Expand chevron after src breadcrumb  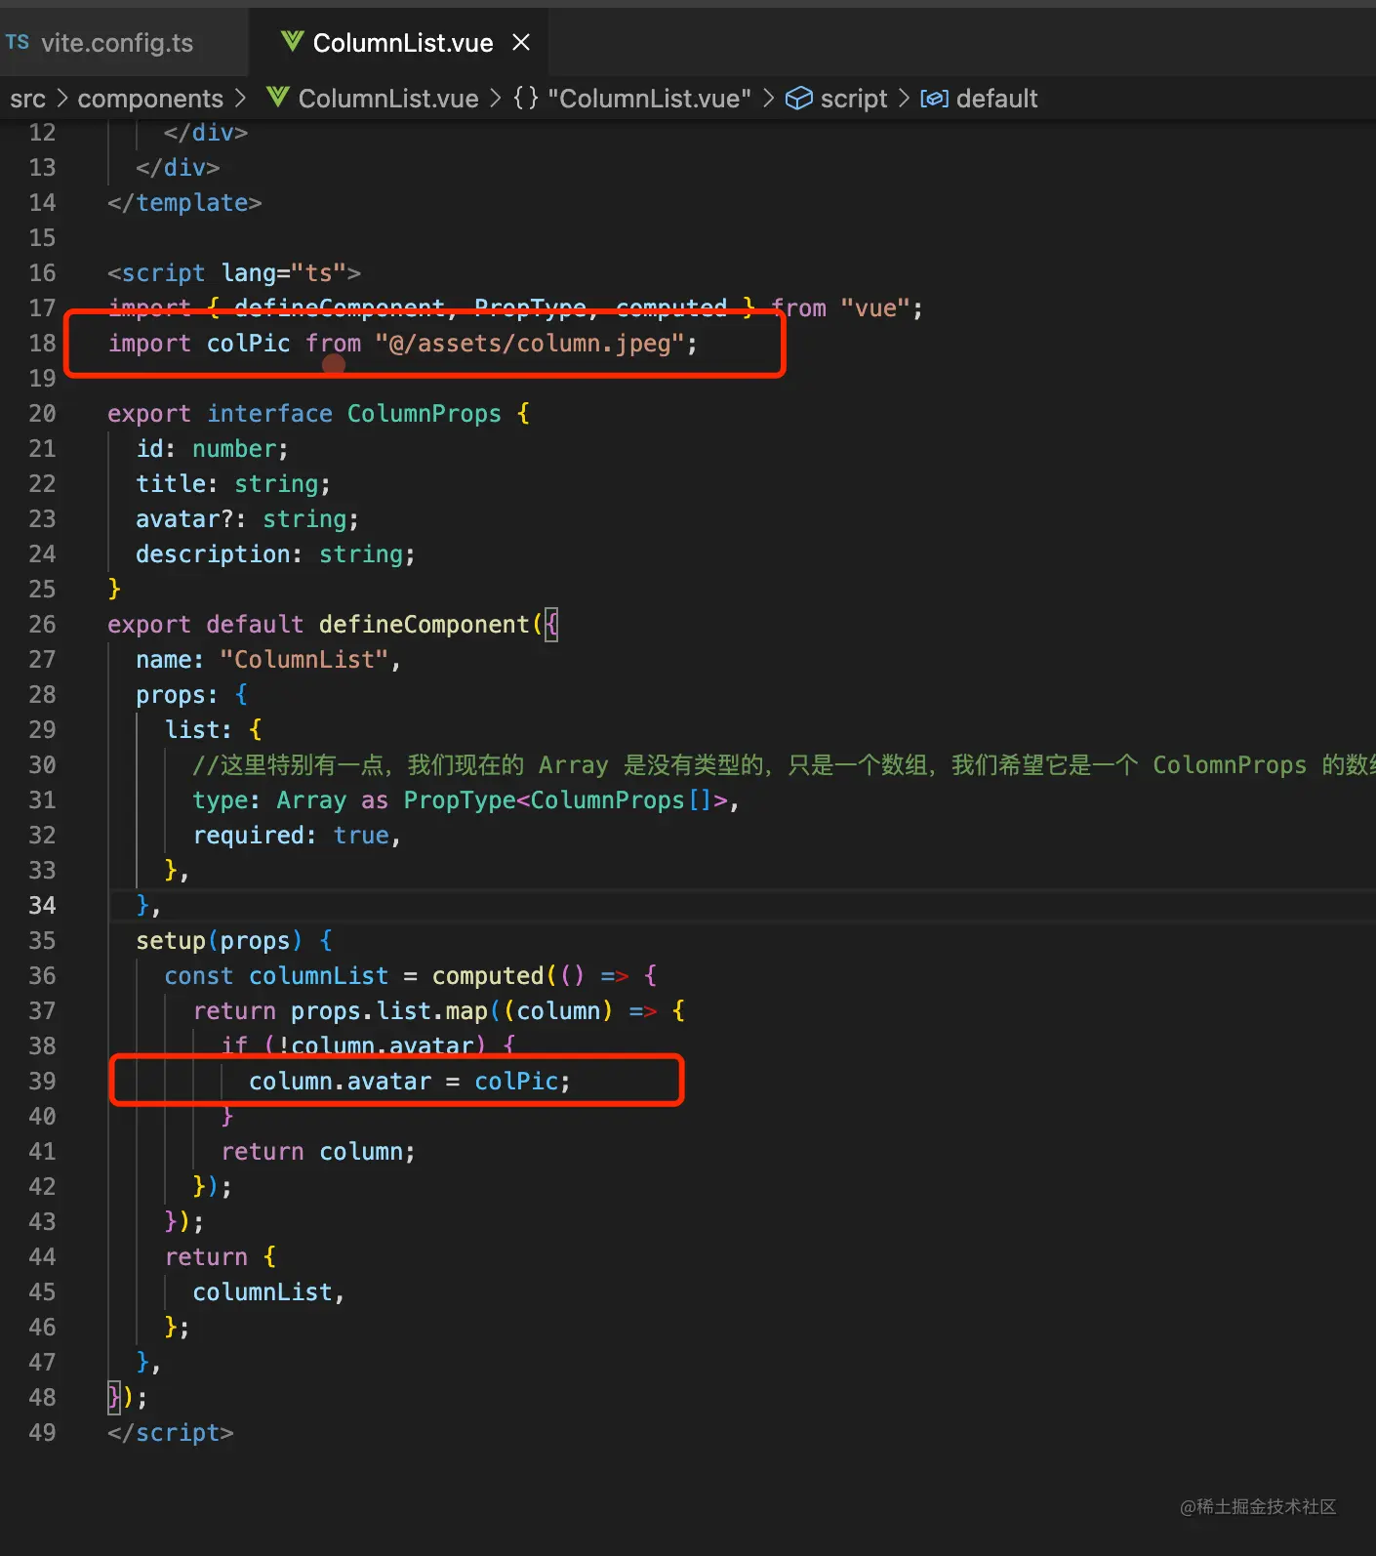pos(61,99)
